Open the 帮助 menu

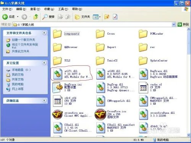77,9
